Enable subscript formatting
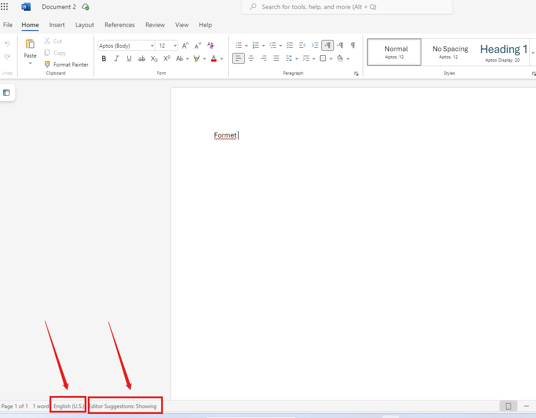 [154, 58]
